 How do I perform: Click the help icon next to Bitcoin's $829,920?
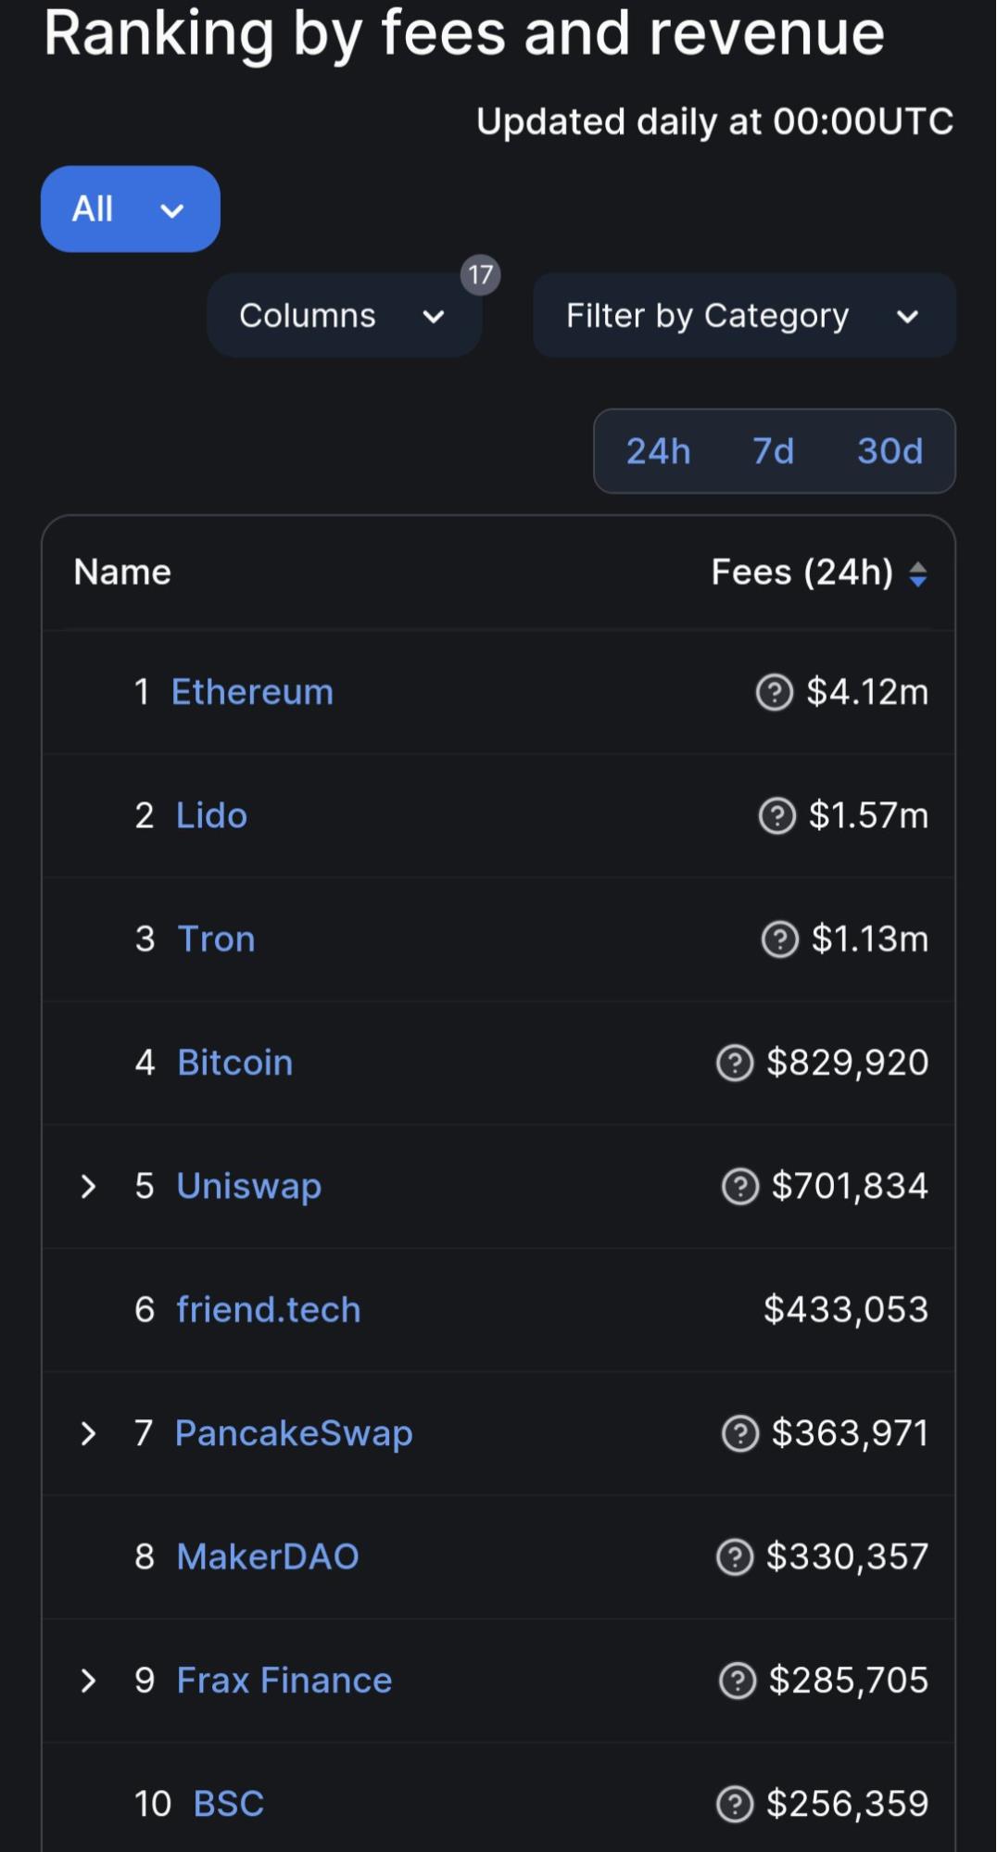click(735, 1063)
